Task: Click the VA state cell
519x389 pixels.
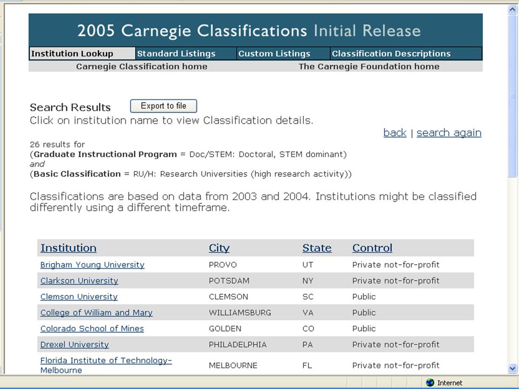Action: 308,313
